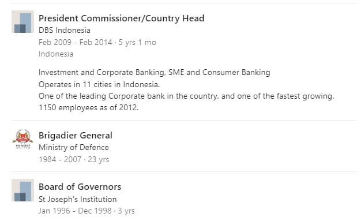Click the Ministry of Defence MINDEF crest logo
361x221 pixels.
[x=23, y=139]
